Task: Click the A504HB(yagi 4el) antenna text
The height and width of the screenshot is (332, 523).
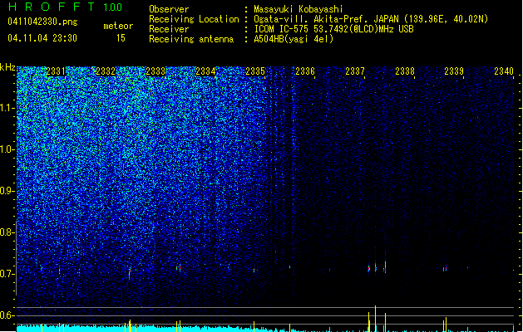Action: tap(294, 39)
